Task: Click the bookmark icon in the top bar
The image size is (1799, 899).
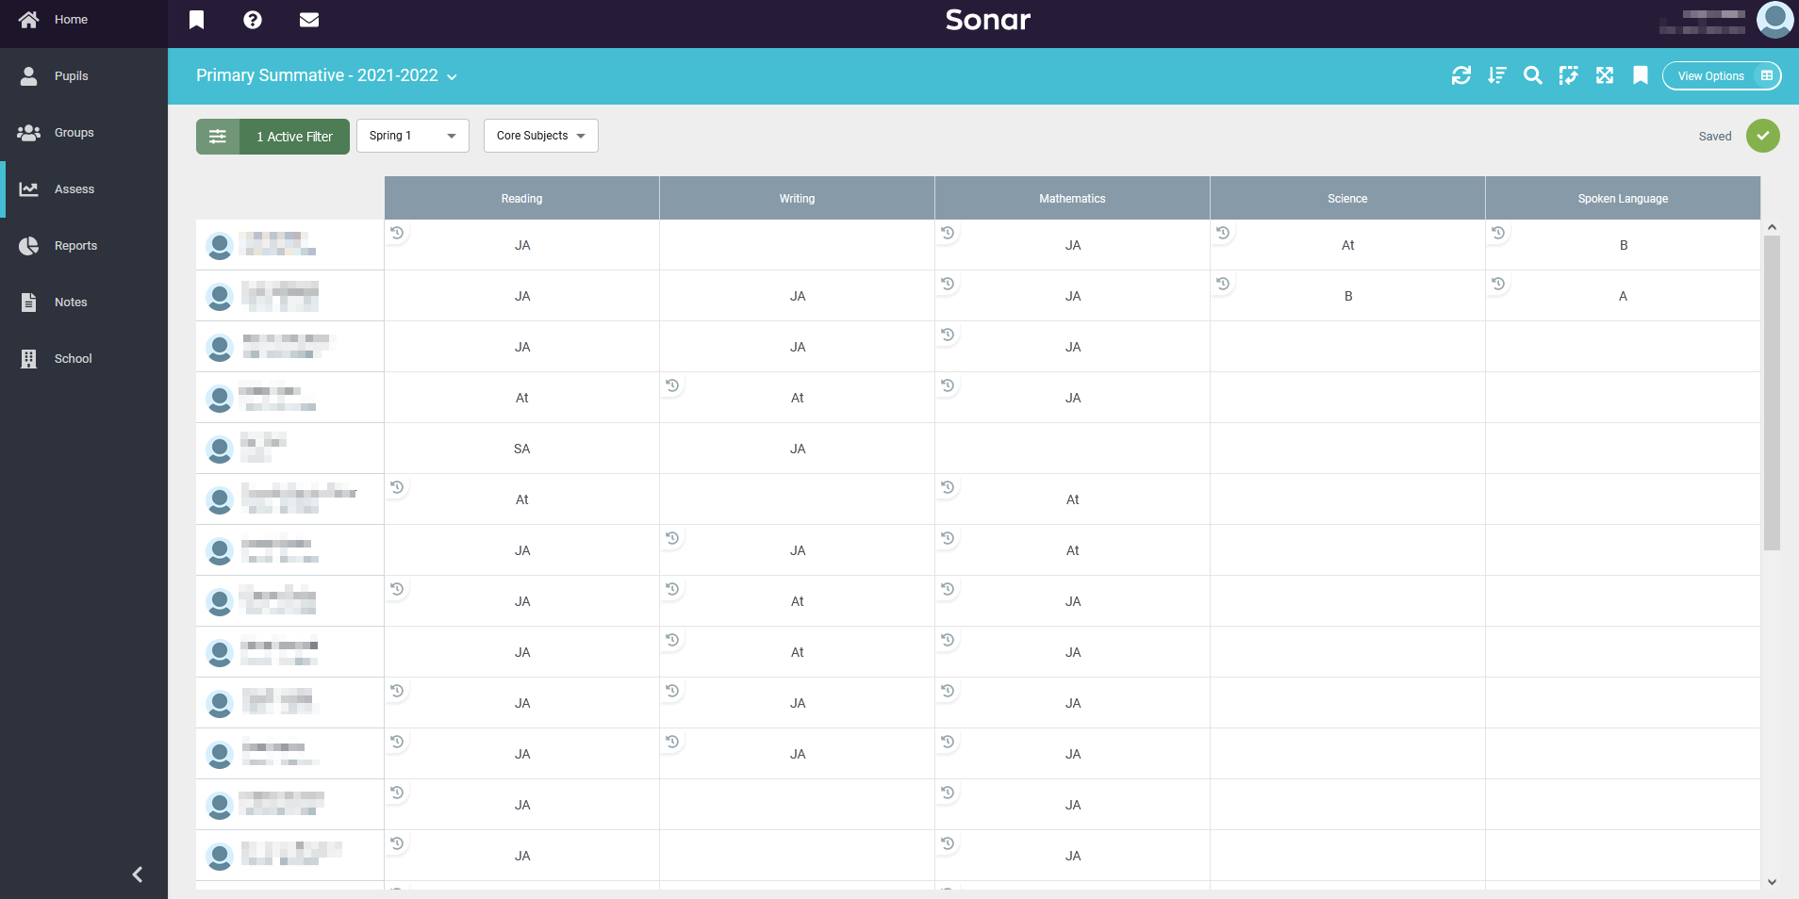Action: pyautogui.click(x=196, y=20)
